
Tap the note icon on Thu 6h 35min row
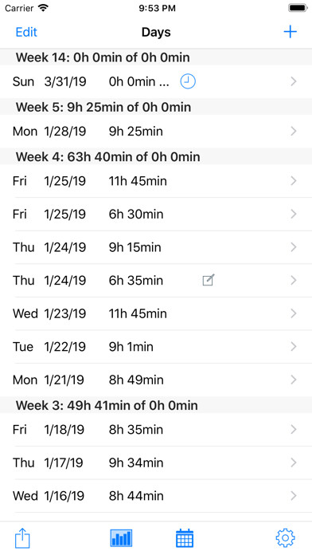pyautogui.click(x=209, y=280)
